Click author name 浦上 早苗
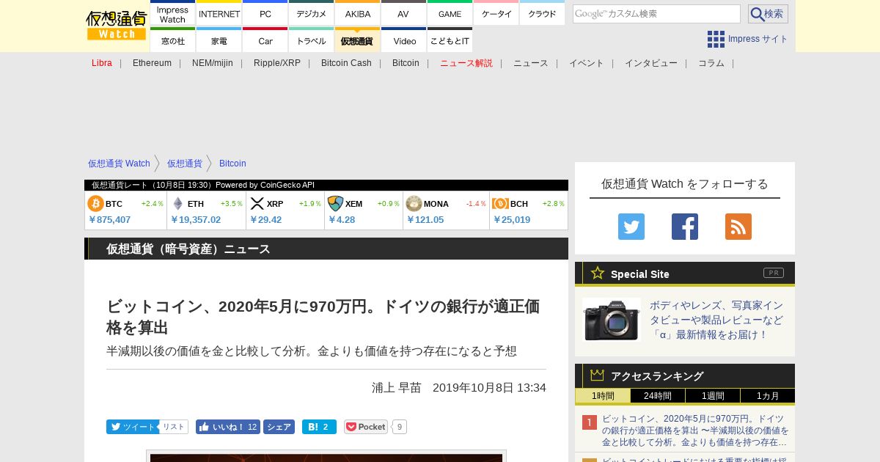Image resolution: width=880 pixels, height=462 pixels. [x=397, y=387]
